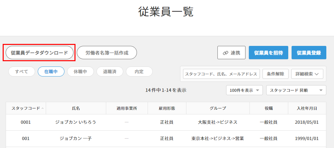Click the 連携 link icon button
The height and width of the screenshot is (148, 334).
tap(231, 53)
